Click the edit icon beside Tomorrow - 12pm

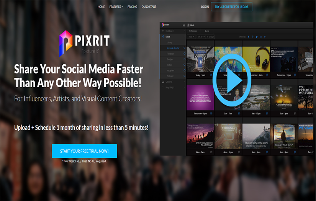295,75
